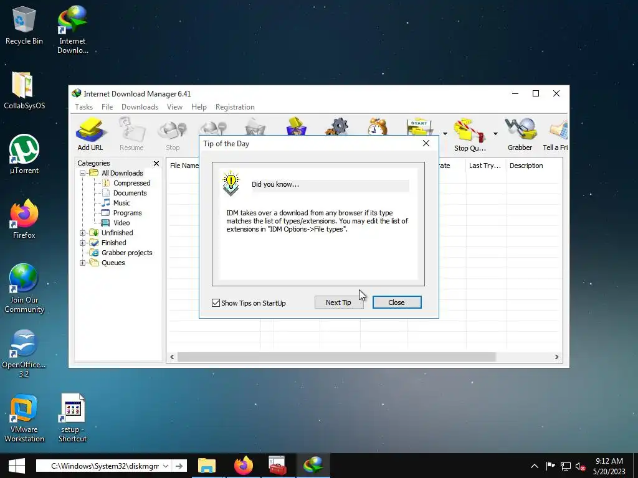This screenshot has height=478, width=638.
Task: Open the Registration menu
Action: tap(235, 107)
